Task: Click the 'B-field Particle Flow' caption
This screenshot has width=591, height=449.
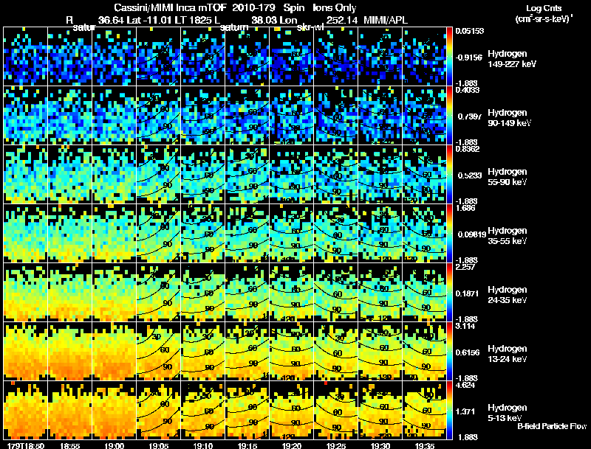Action: pos(552,426)
